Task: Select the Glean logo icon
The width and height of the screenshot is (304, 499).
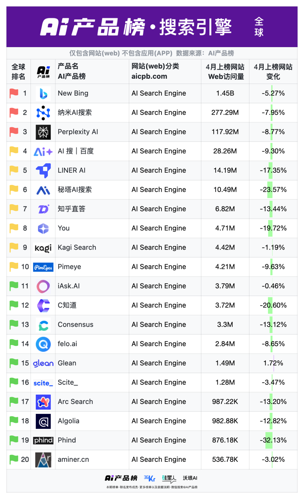Action: click(43, 363)
